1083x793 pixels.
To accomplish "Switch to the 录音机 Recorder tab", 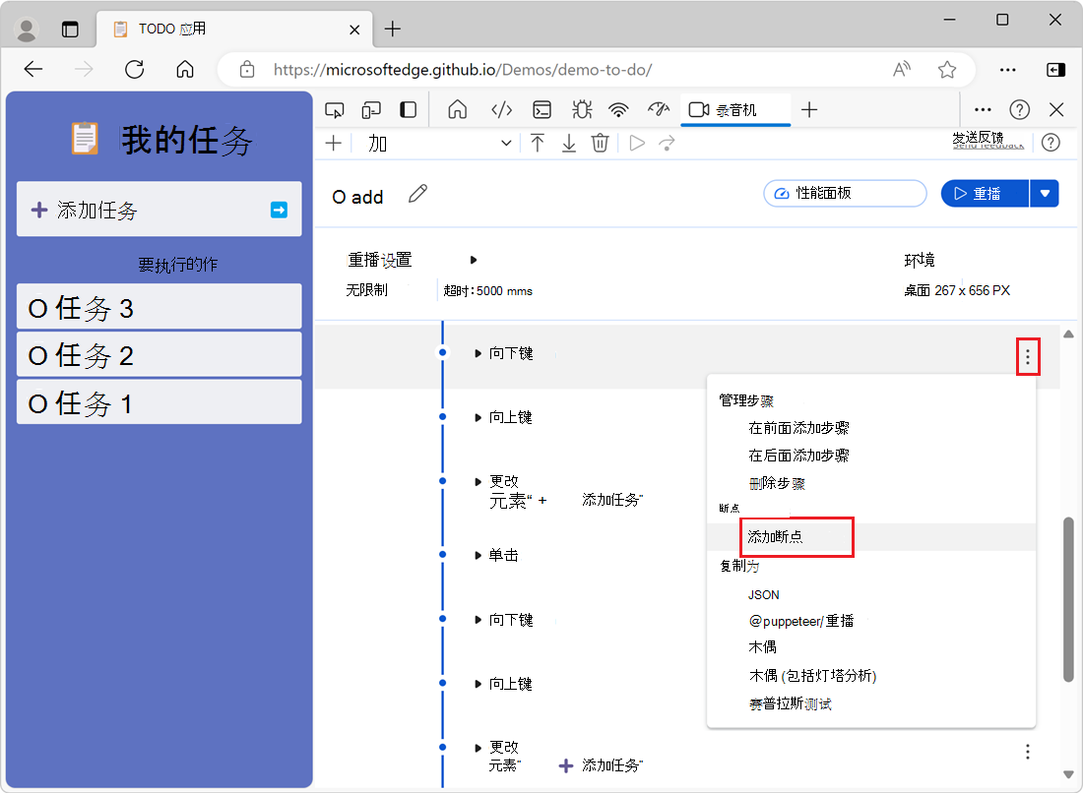I will point(734,110).
